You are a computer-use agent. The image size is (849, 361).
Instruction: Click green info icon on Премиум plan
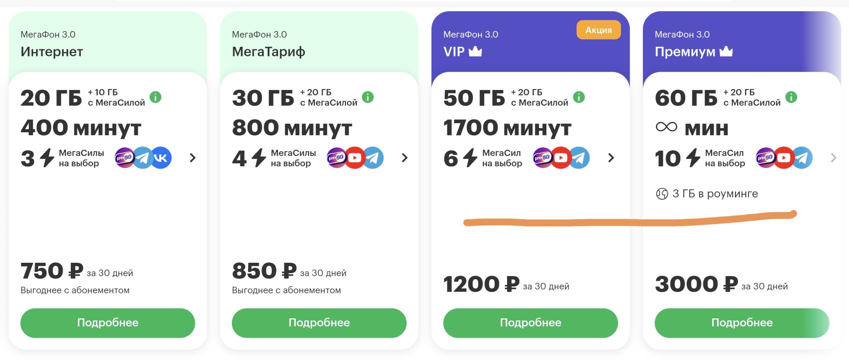point(791,97)
